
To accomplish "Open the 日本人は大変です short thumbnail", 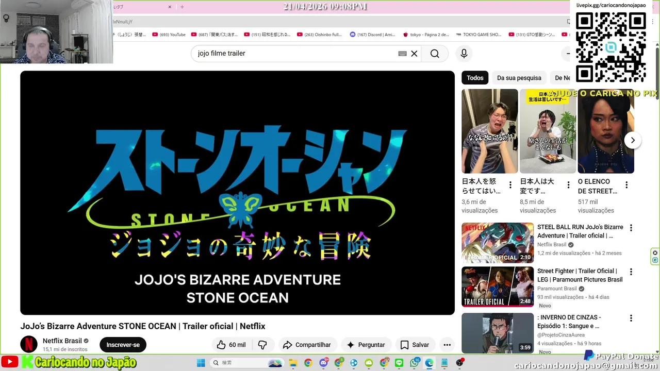I will pos(548,131).
